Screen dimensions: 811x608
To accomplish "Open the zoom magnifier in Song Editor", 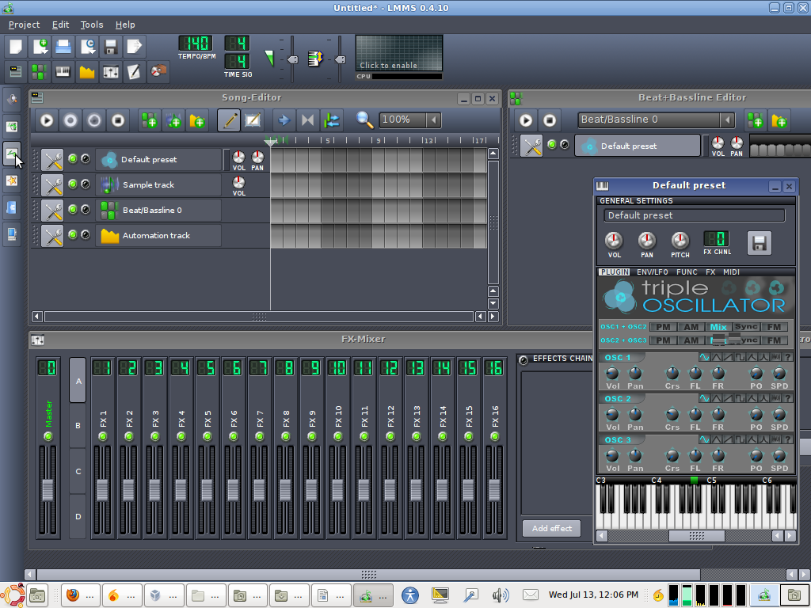I will click(x=364, y=120).
